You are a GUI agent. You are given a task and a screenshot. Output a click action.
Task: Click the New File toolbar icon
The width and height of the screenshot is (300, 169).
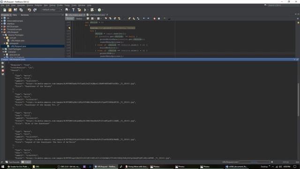(x=5, y=10)
